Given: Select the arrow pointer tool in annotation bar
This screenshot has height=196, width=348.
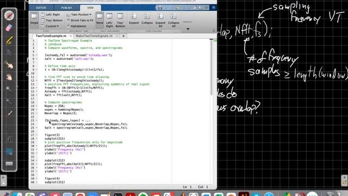Looking at the screenshot, I should [x=9, y=52].
